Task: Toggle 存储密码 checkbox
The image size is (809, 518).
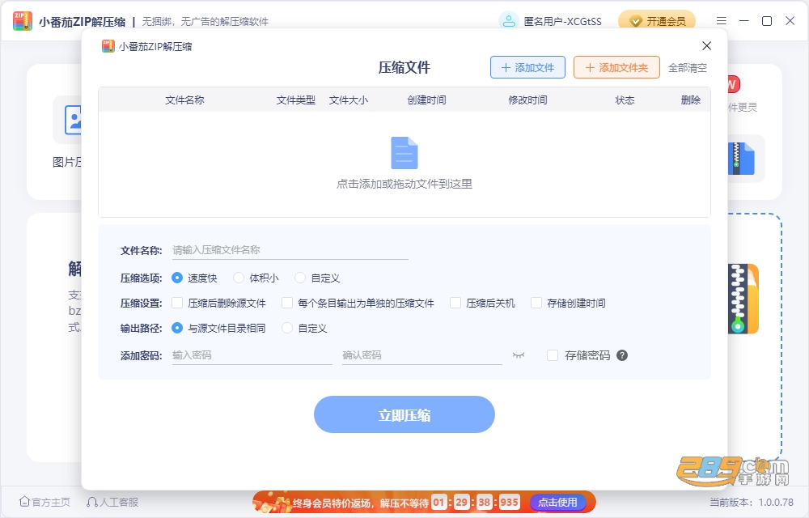Action: tap(553, 355)
